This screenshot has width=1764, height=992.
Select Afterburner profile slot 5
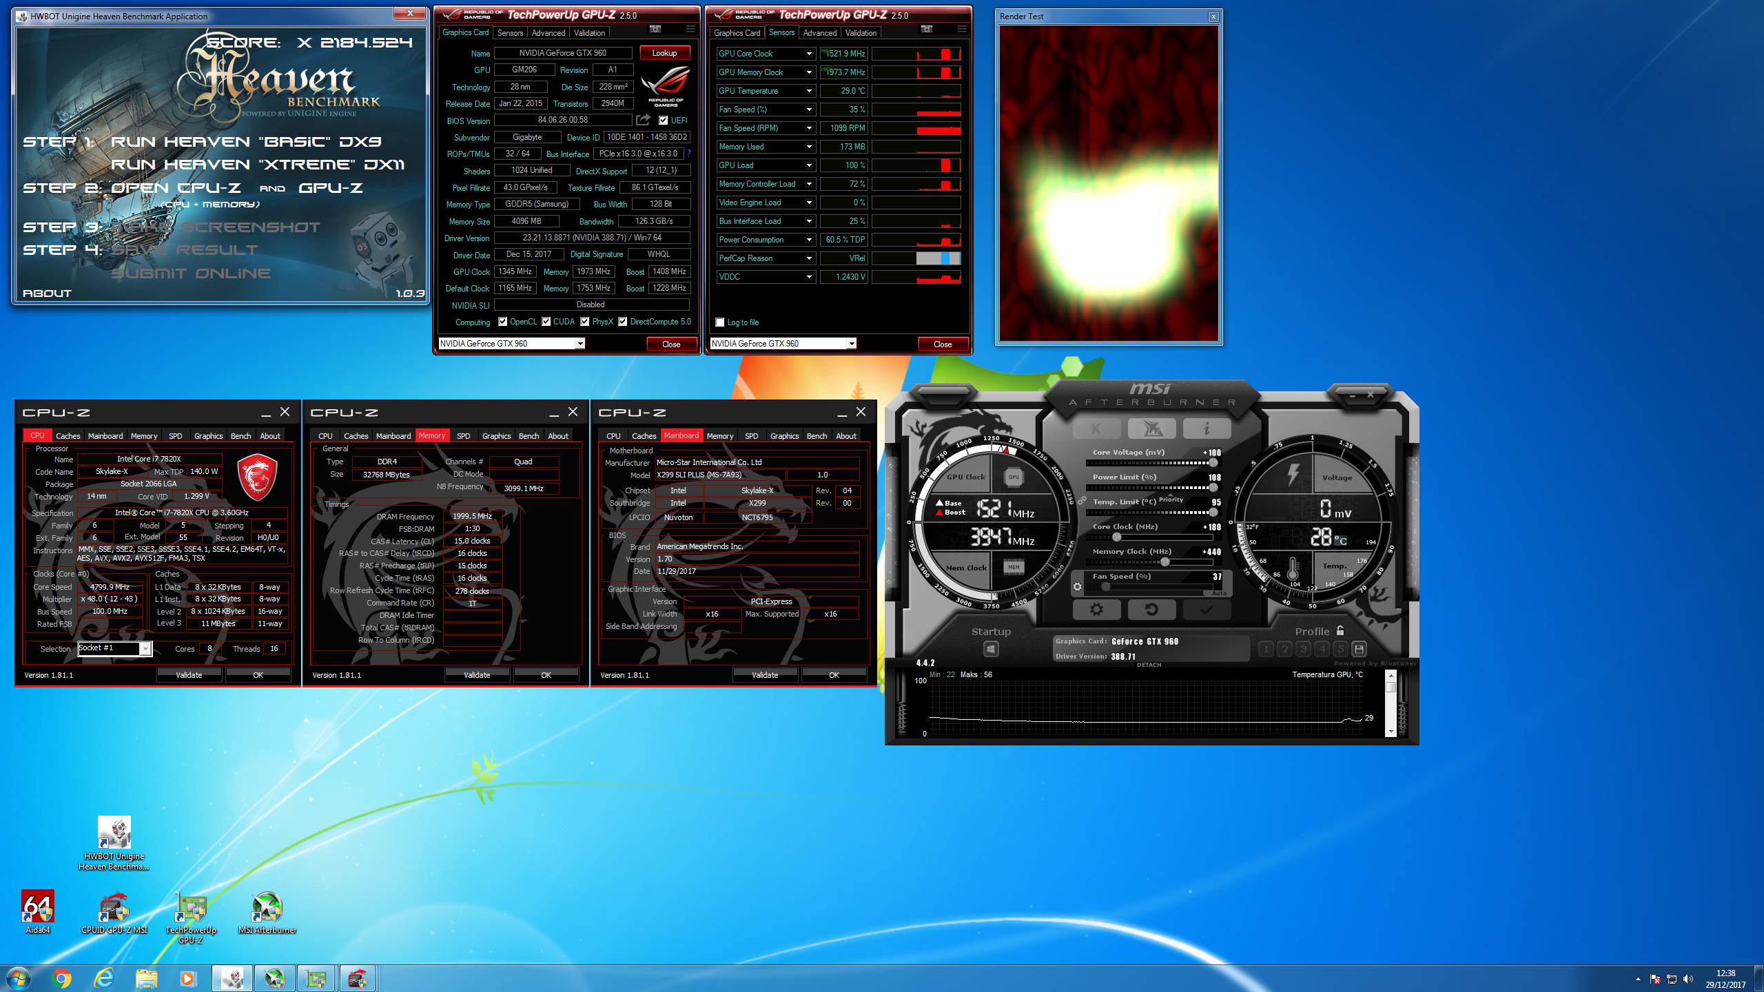1340,649
